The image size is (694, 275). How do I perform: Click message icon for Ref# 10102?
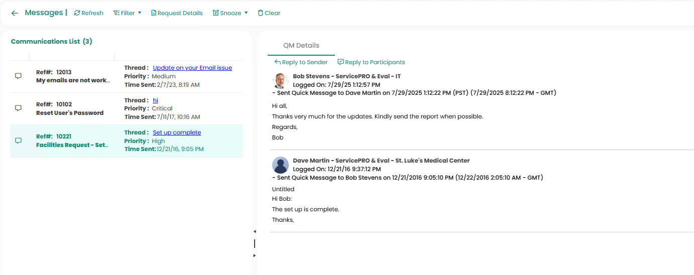pyautogui.click(x=19, y=108)
